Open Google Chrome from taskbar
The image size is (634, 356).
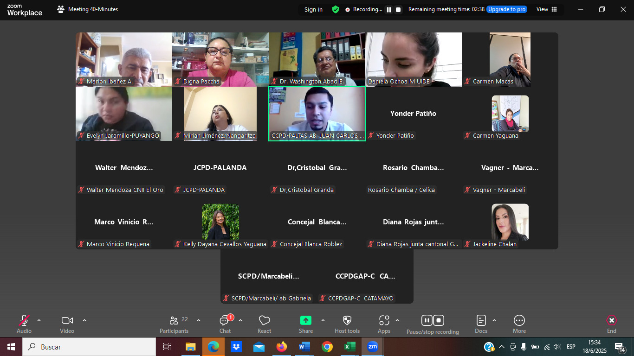click(327, 347)
